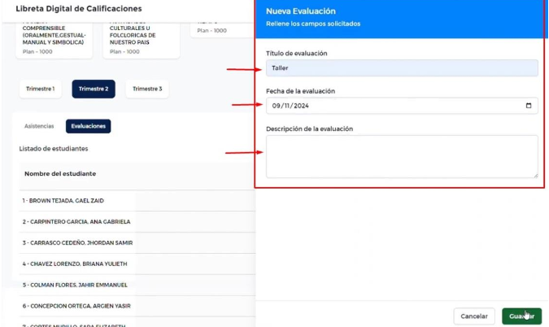Click the Título de evaluación input field
This screenshot has height=327, width=549.
(402, 68)
